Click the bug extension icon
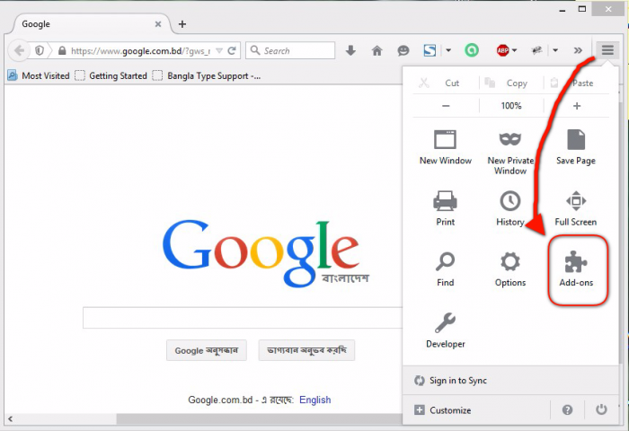Image resolution: width=629 pixels, height=431 pixels. tap(536, 50)
